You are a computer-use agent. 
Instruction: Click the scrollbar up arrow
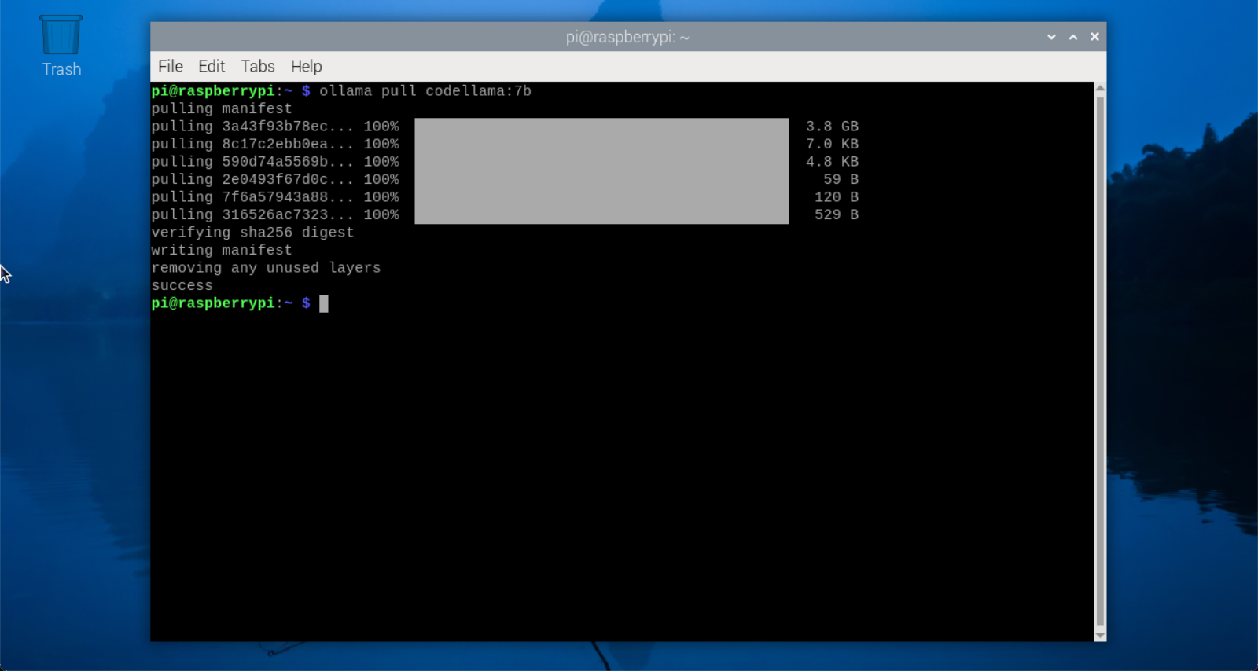click(1100, 88)
